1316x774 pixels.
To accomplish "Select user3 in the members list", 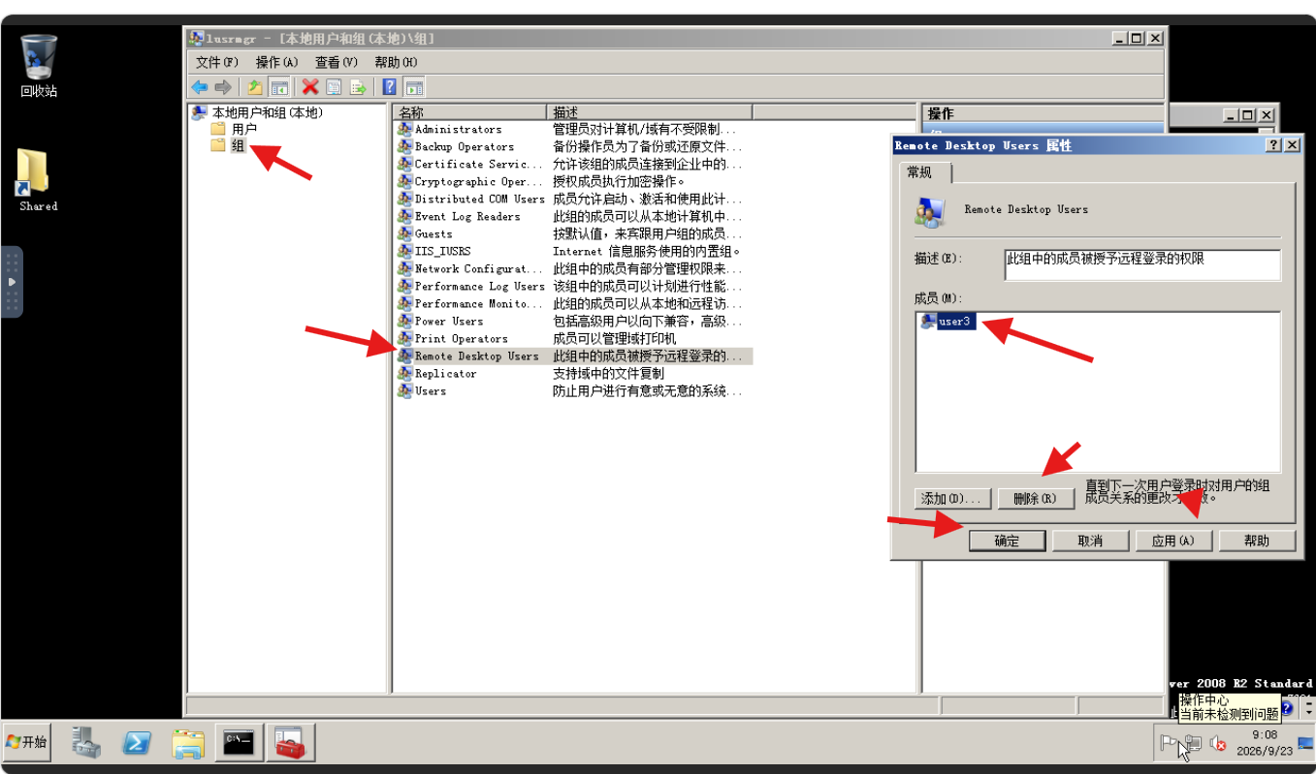I will tap(954, 322).
